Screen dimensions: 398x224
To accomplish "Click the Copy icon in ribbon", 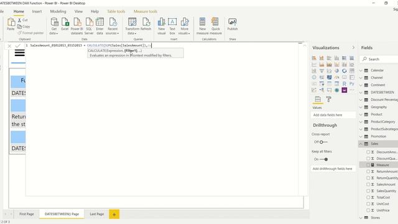I will [19, 26].
